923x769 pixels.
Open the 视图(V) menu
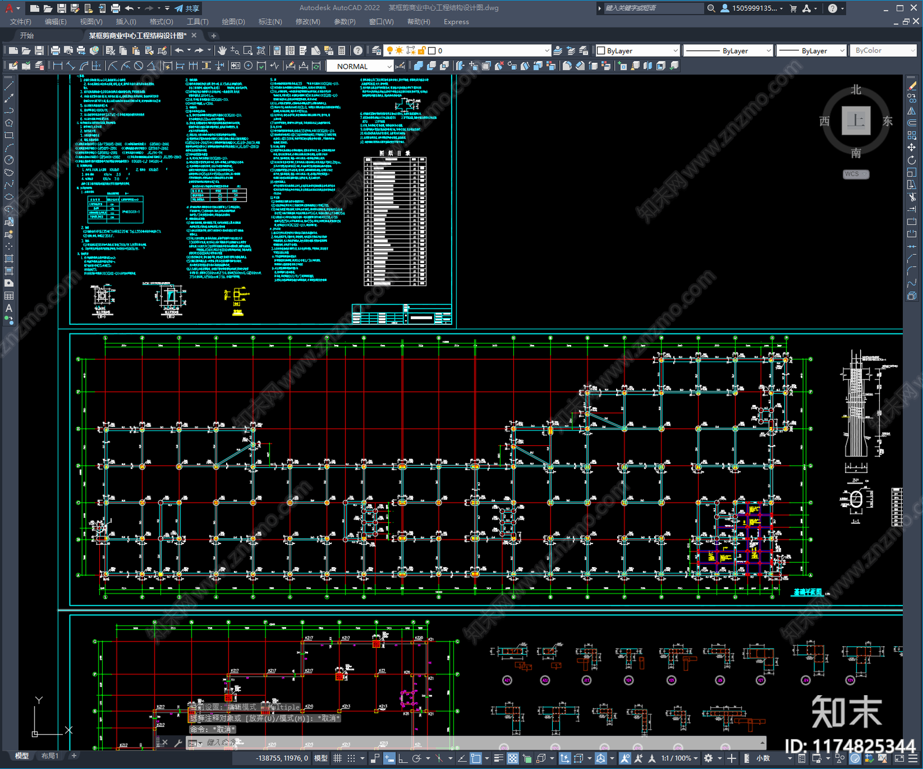[91, 22]
